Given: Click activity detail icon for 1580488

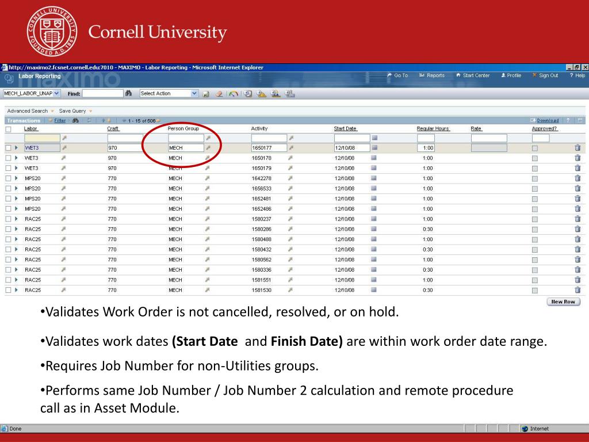Looking at the screenshot, I should coord(290,239).
